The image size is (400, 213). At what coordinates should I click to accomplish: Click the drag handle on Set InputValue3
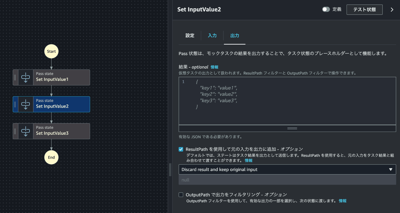tap(15, 131)
